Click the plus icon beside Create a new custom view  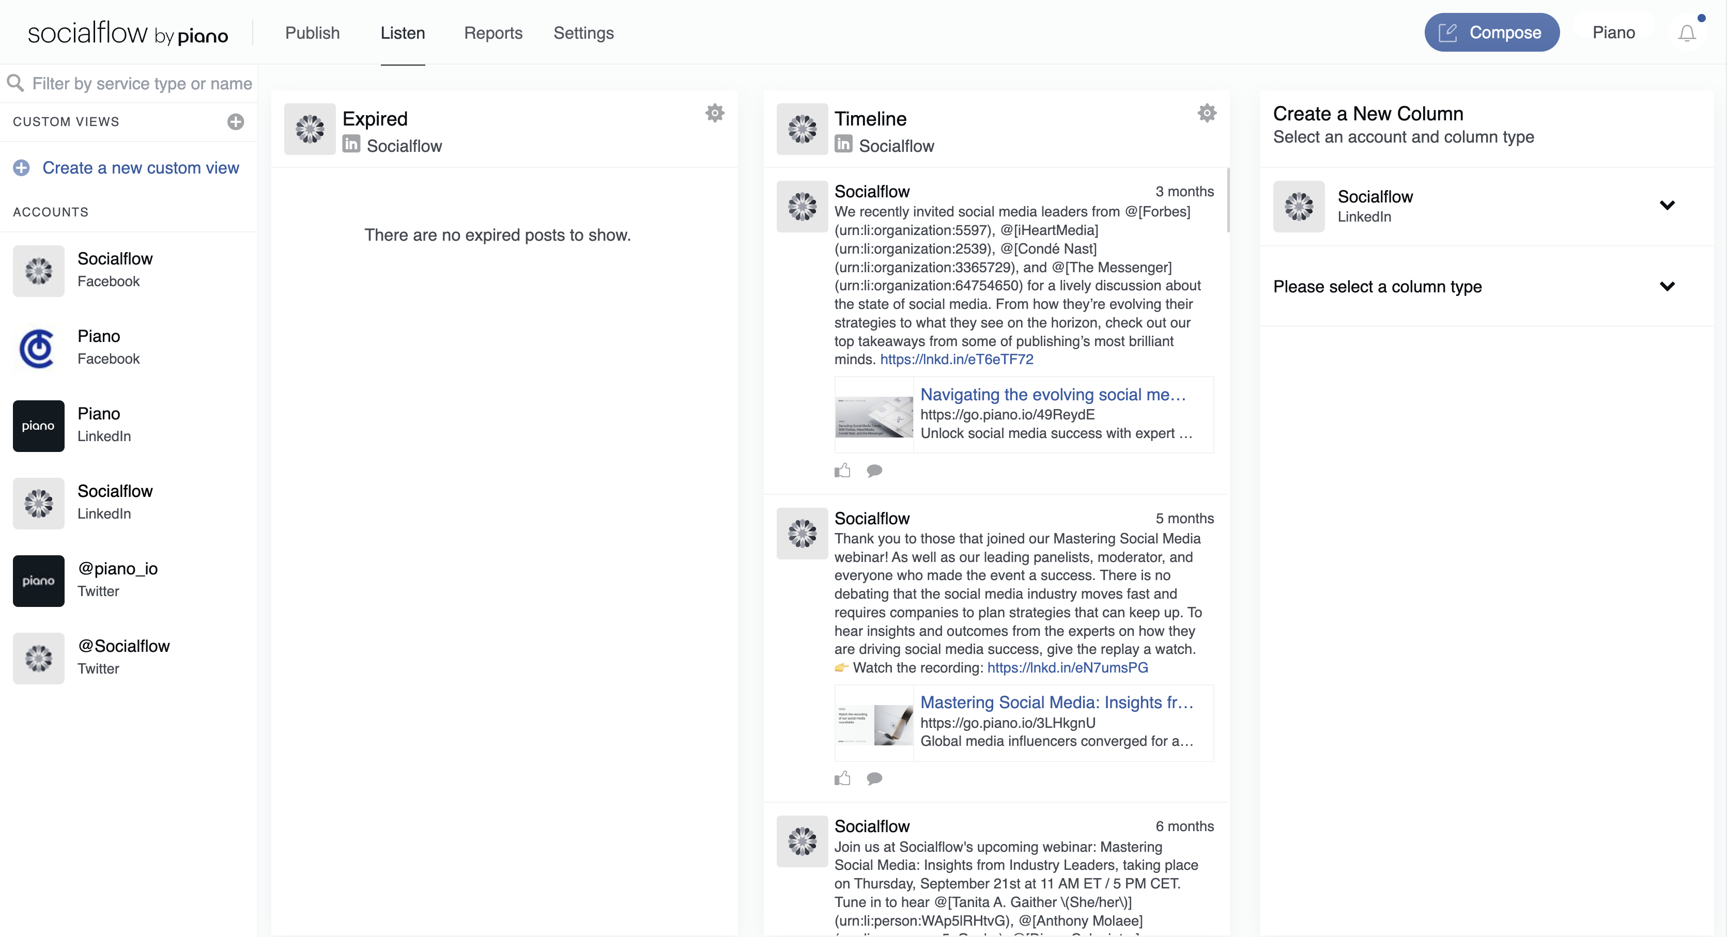click(22, 167)
